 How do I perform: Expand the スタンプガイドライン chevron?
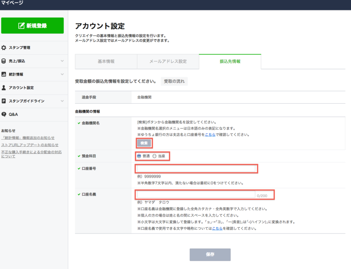(62, 101)
